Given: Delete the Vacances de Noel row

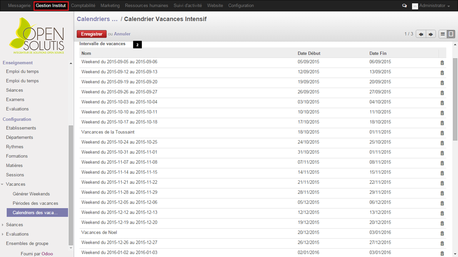Looking at the screenshot, I should 442,233.
